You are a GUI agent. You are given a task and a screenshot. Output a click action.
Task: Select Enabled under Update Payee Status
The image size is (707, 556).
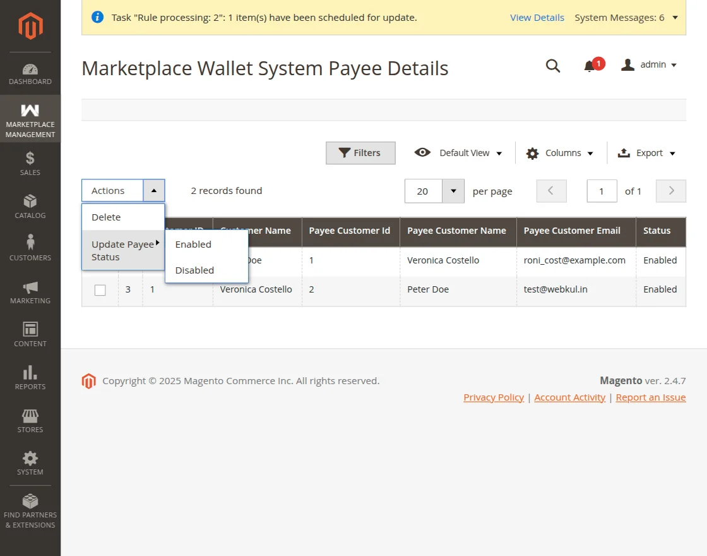tap(193, 244)
